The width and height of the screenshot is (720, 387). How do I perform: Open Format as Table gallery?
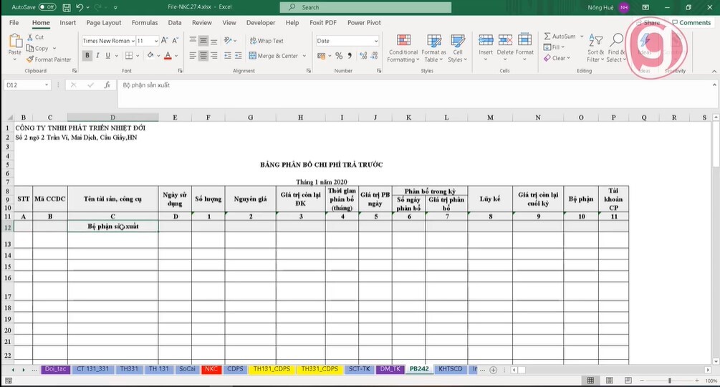(434, 48)
